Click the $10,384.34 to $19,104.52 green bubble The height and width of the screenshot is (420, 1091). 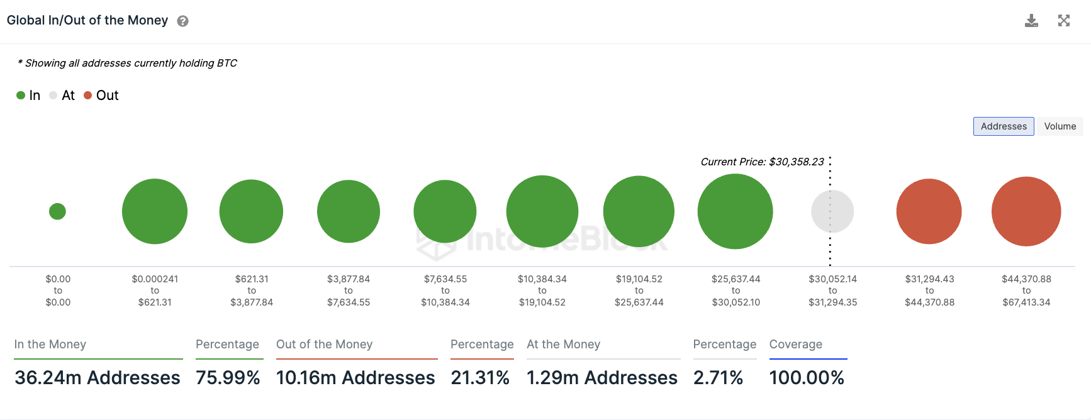[x=542, y=211]
